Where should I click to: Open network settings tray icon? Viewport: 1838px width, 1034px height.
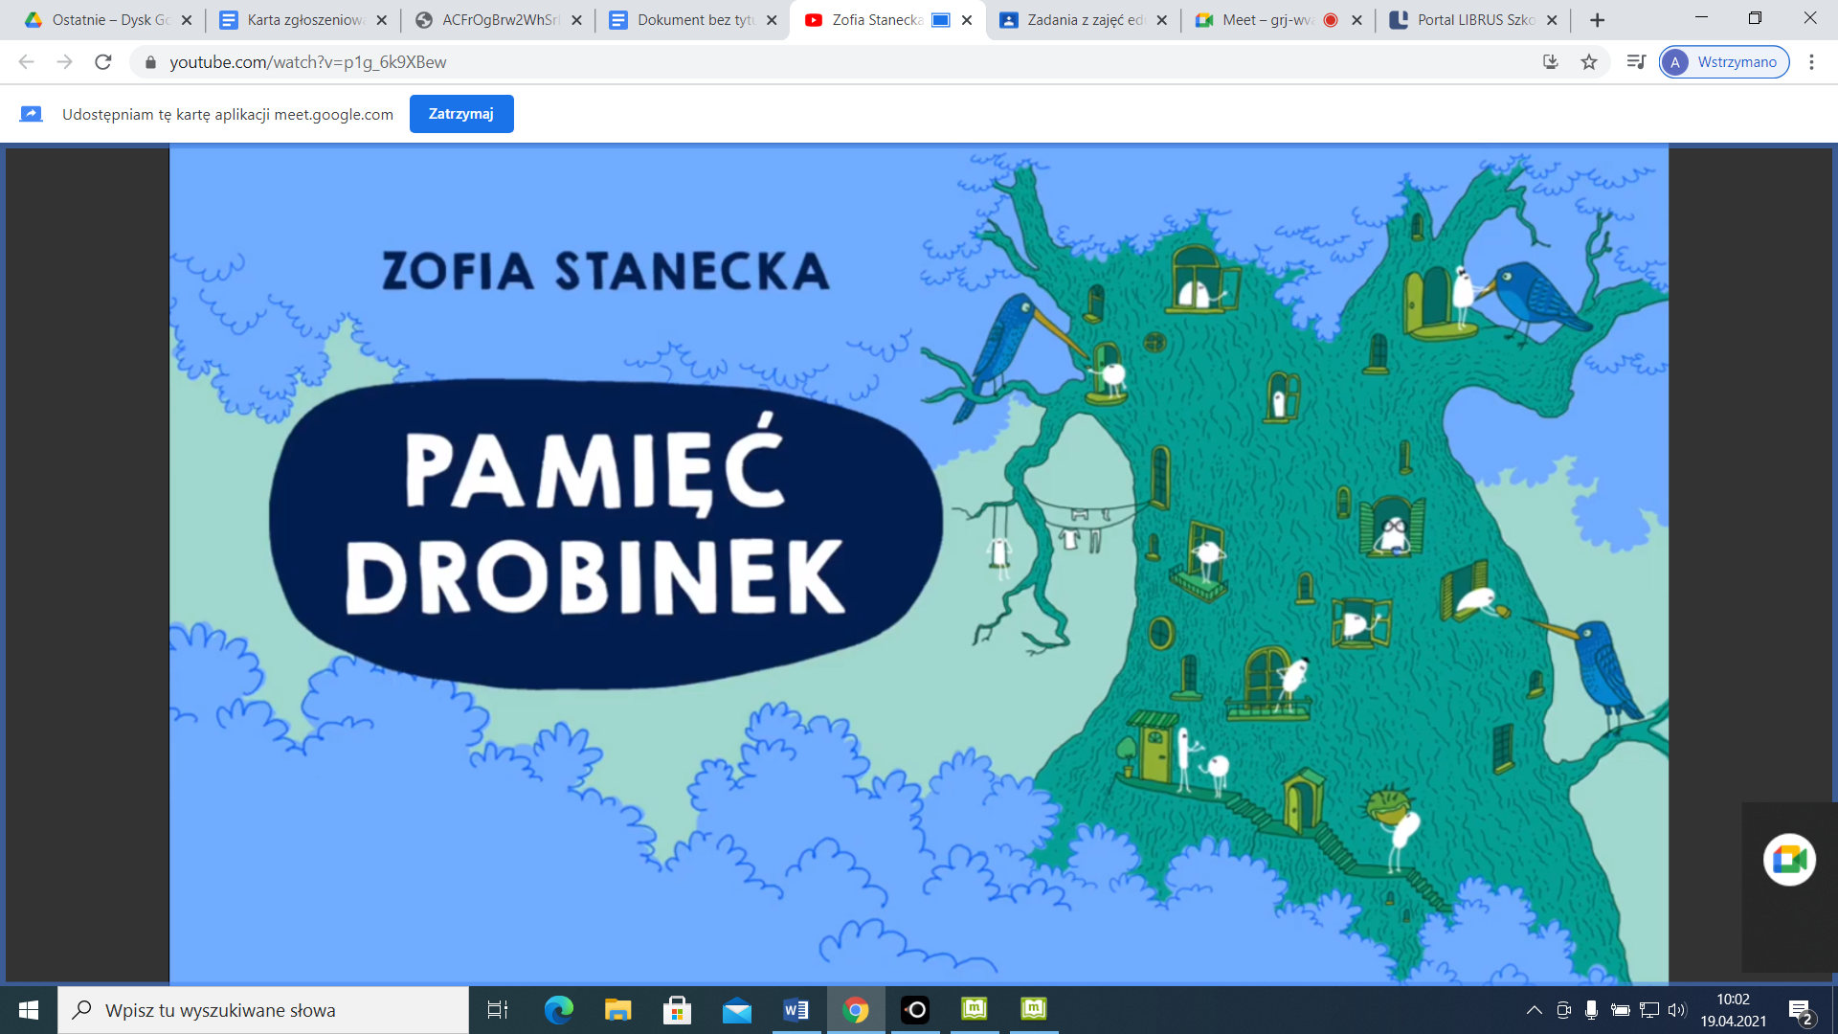1648,1010
